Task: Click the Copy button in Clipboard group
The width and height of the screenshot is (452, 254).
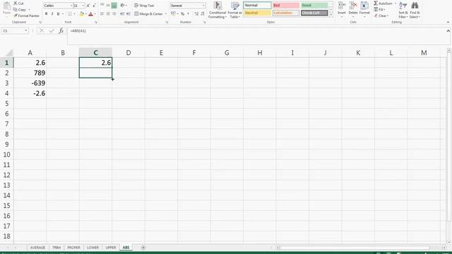Action: click(x=20, y=9)
